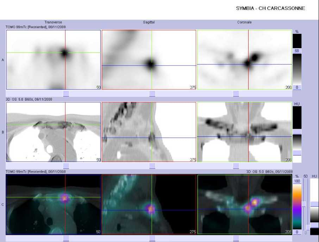Image resolution: width=319 pixels, height=242 pixels.
Task: Click the upper HU window handle in row B
Action: pos(297,132)
